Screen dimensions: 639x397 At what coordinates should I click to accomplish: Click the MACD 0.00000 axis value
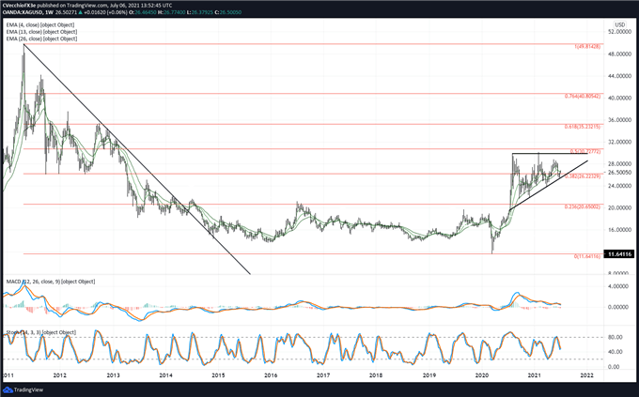click(620, 307)
